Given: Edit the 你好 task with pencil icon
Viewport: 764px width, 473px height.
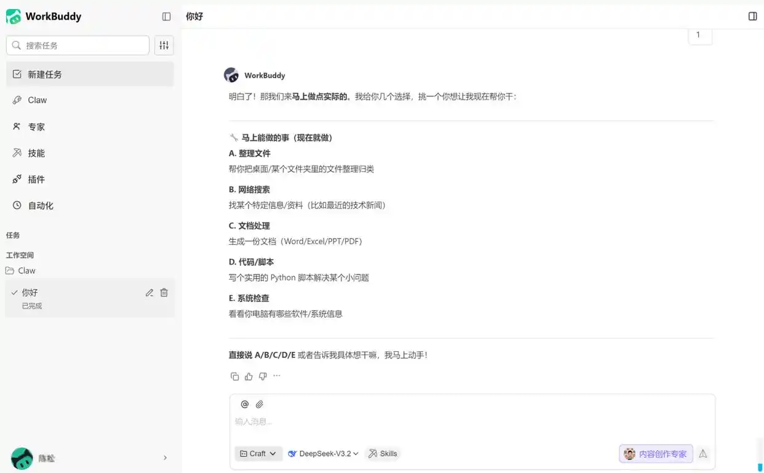Looking at the screenshot, I should [x=149, y=292].
